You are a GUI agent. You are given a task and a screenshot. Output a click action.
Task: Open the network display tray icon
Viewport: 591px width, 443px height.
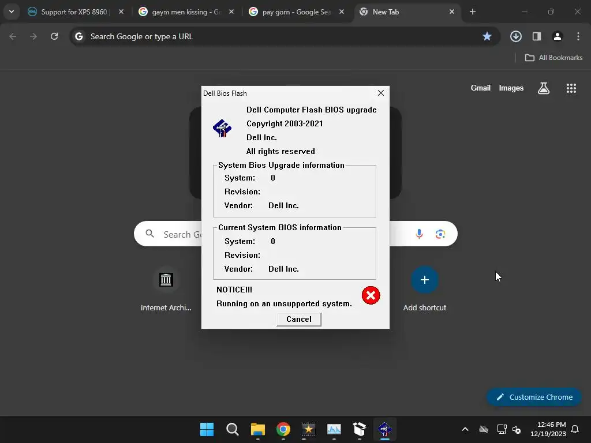[502, 429]
